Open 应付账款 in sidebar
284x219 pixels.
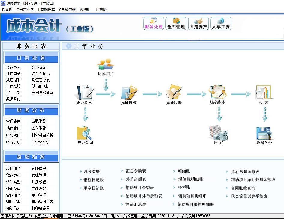click(39, 128)
